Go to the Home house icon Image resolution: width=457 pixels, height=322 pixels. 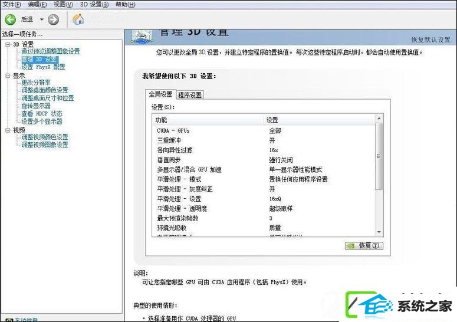78,19
